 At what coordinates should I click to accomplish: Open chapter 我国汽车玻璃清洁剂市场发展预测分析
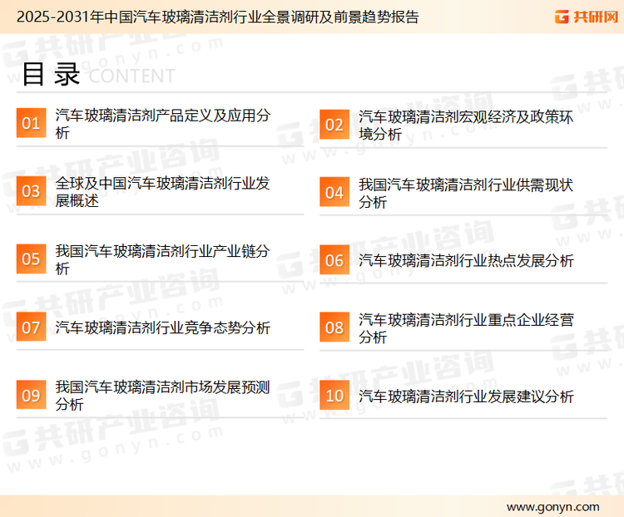coord(162,396)
